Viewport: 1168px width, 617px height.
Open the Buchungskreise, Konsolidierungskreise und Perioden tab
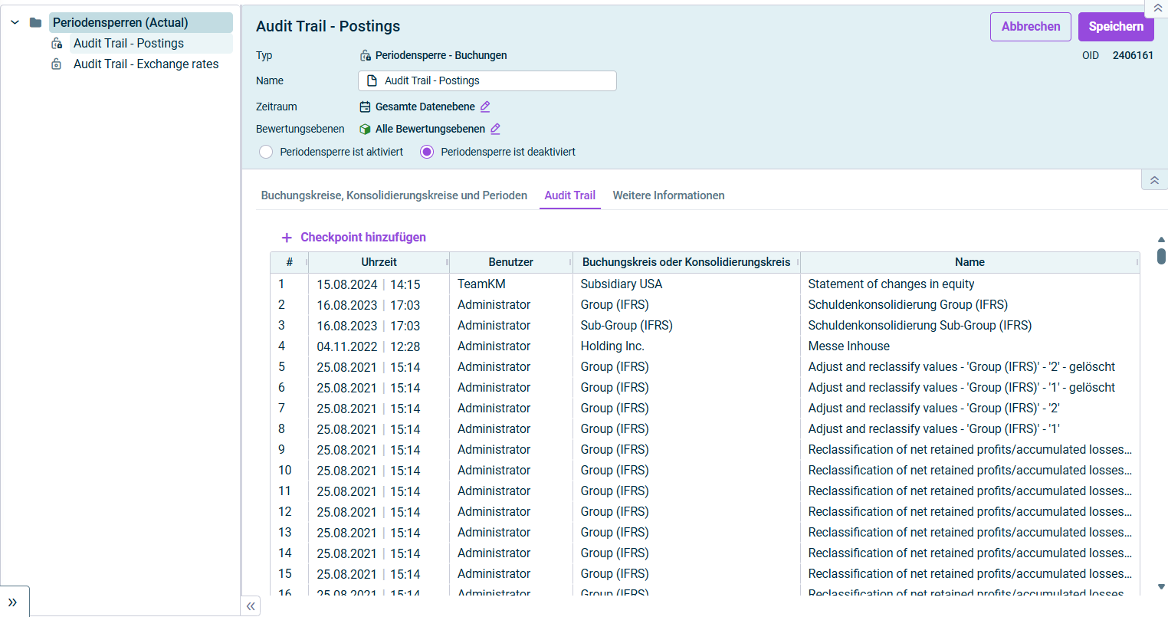(x=393, y=195)
